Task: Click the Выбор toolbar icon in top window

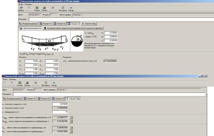Action: pos(21,9)
